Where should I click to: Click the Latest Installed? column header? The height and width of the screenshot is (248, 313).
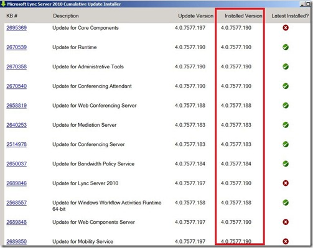pos(290,16)
